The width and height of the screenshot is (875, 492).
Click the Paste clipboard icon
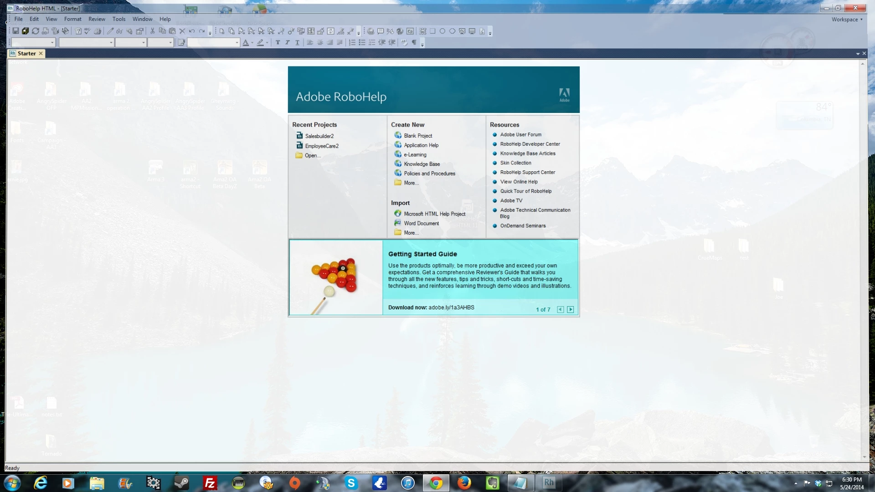(172, 31)
